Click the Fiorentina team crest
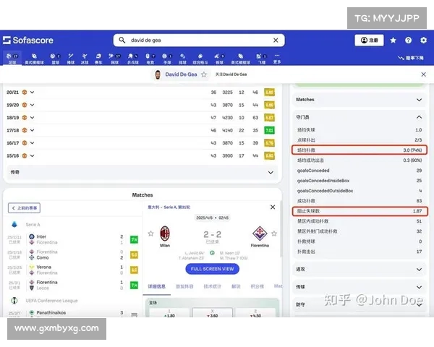This screenshot has width=434, height=347. coord(260,234)
